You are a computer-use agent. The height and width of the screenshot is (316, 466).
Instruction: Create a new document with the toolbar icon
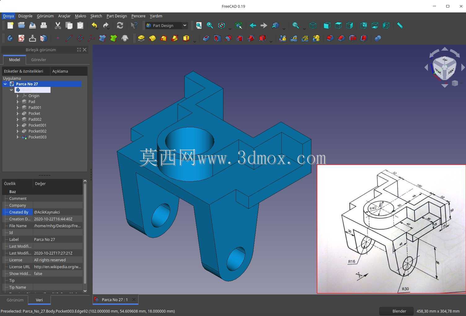(x=10, y=25)
